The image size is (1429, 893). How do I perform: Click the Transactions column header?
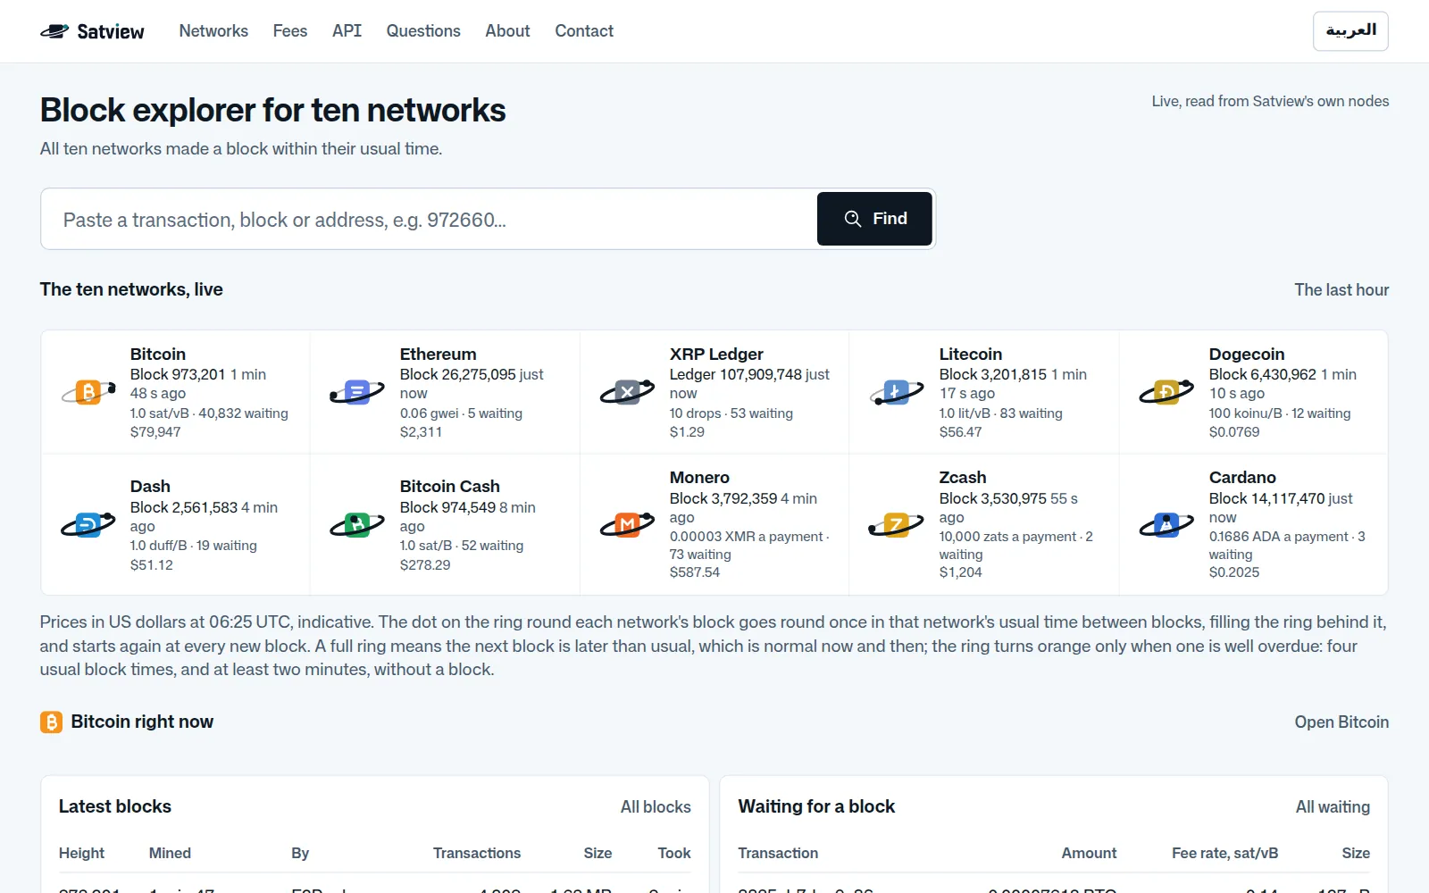point(477,853)
